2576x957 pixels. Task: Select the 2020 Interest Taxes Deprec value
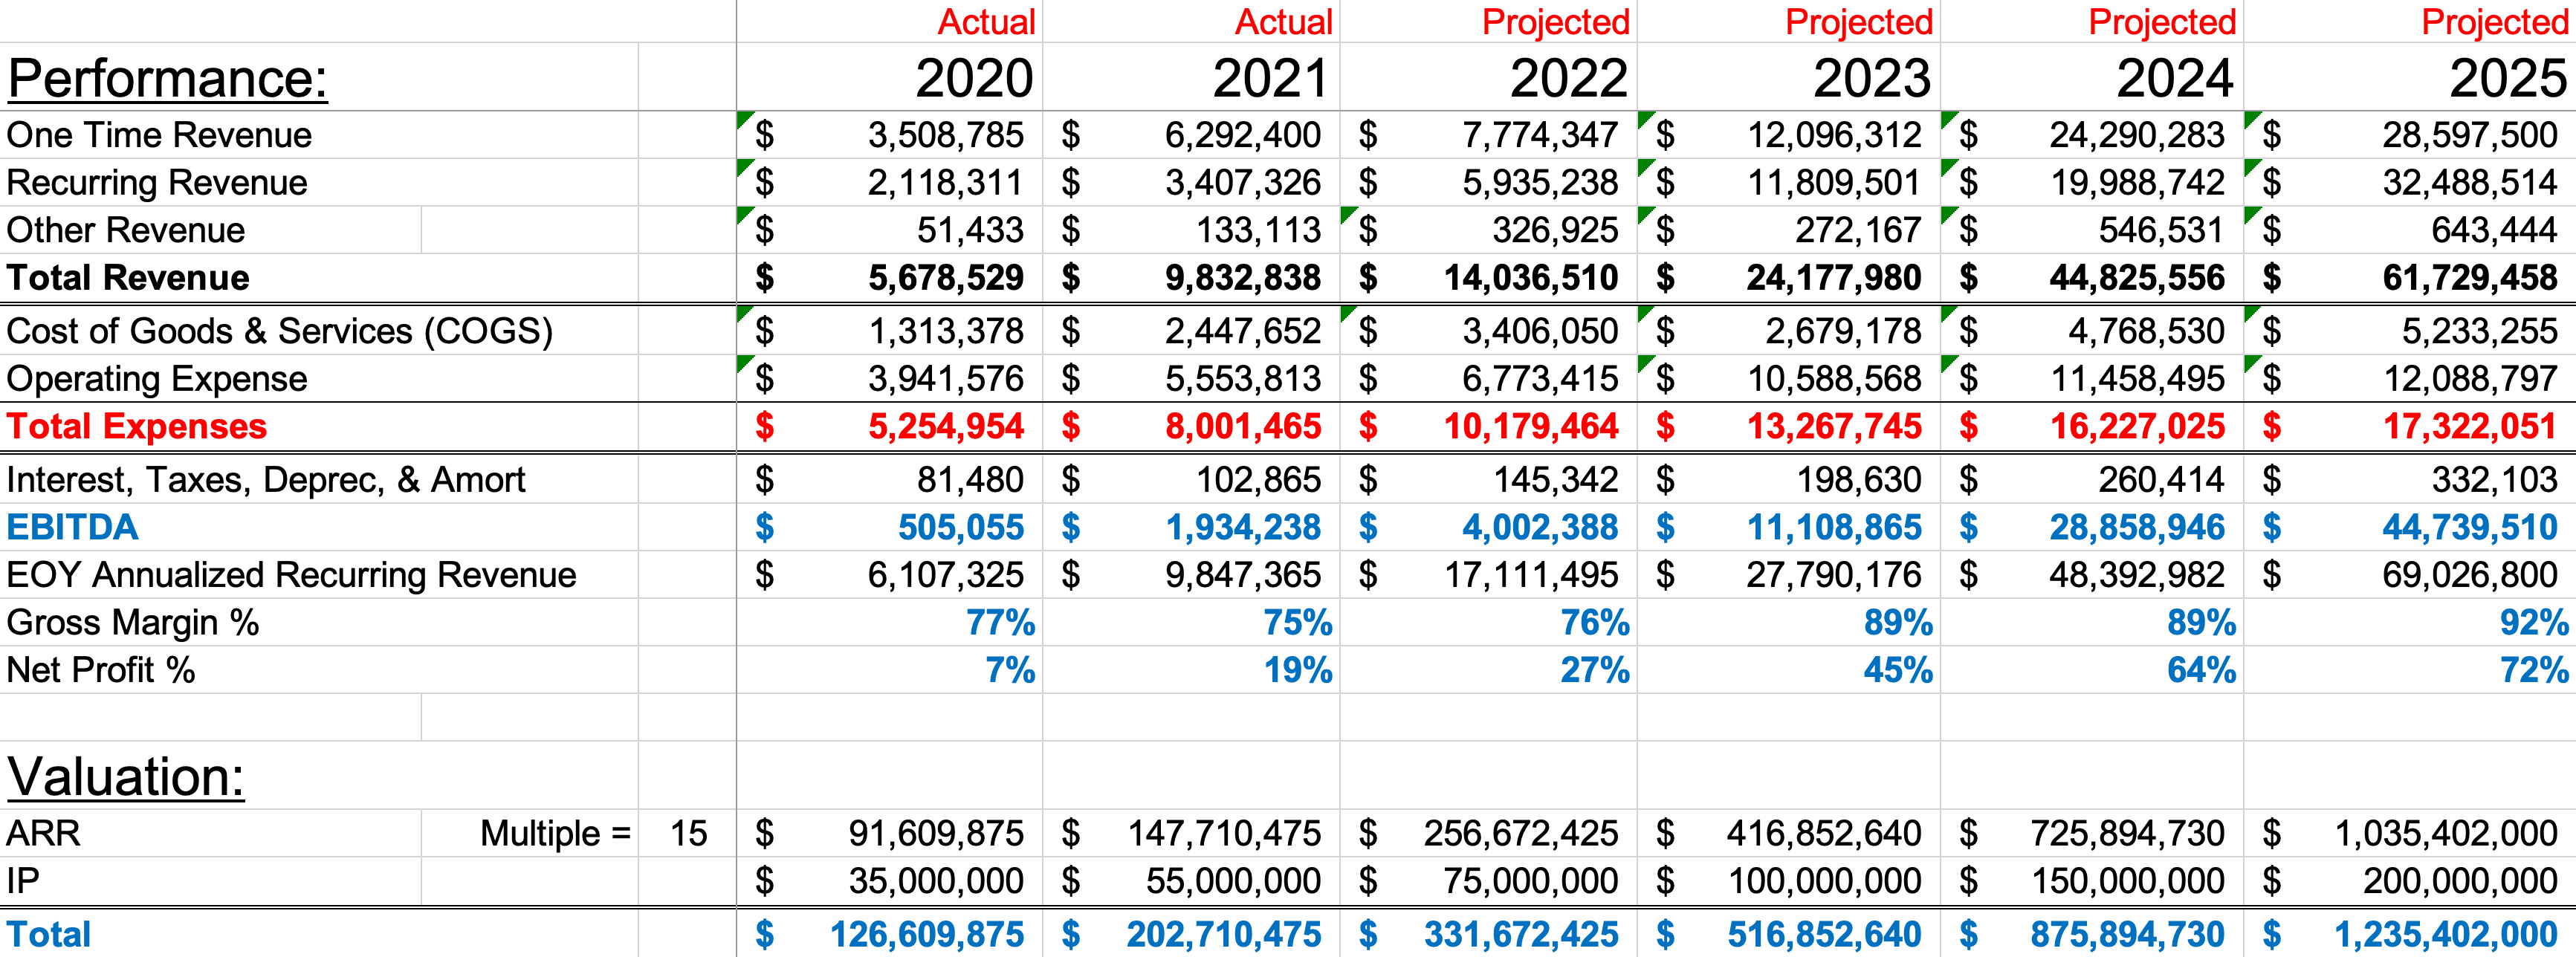[969, 480]
